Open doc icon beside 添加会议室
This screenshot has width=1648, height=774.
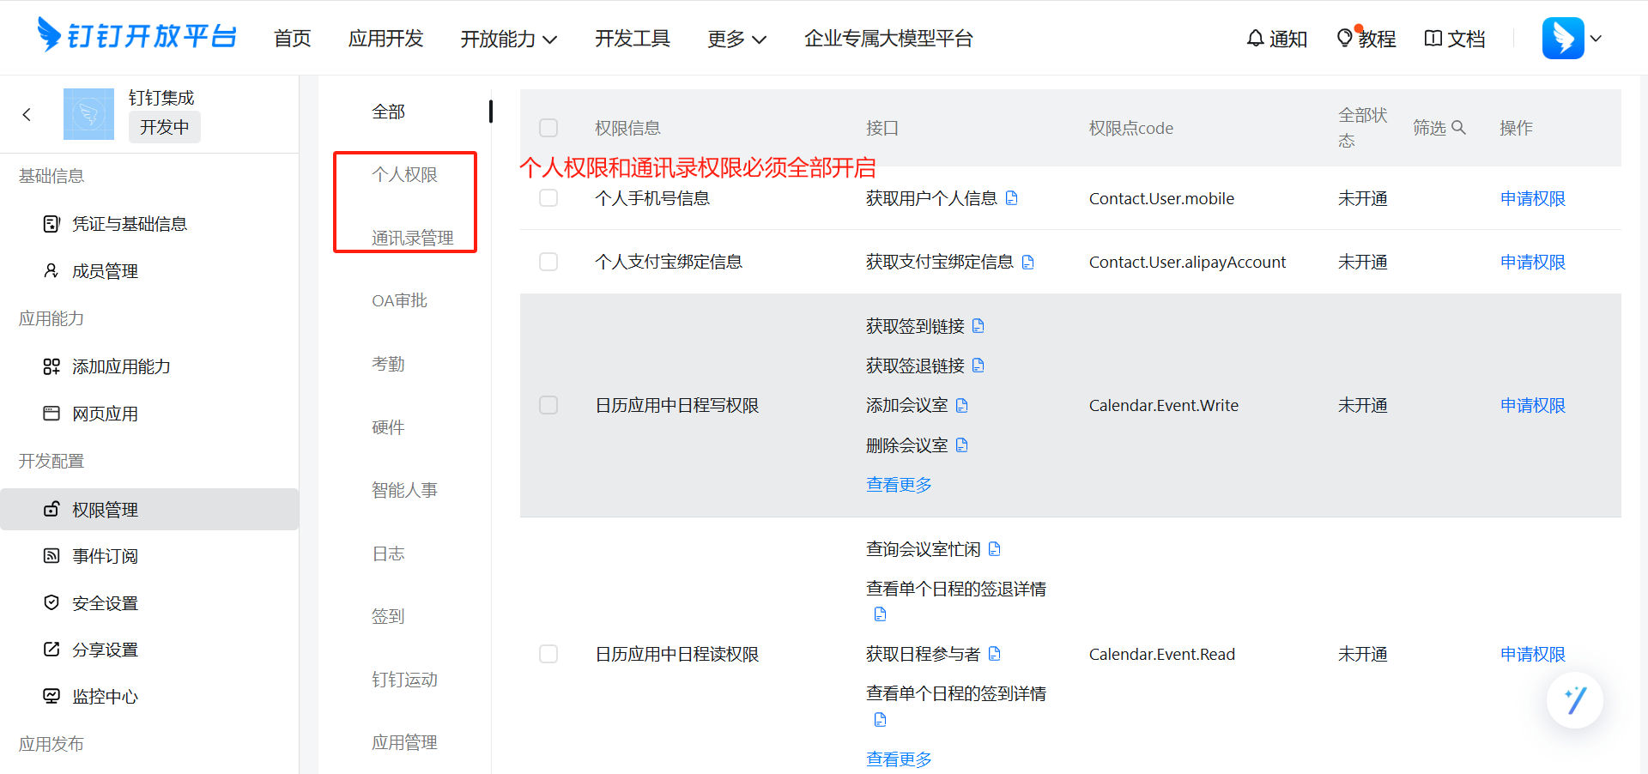pos(962,405)
